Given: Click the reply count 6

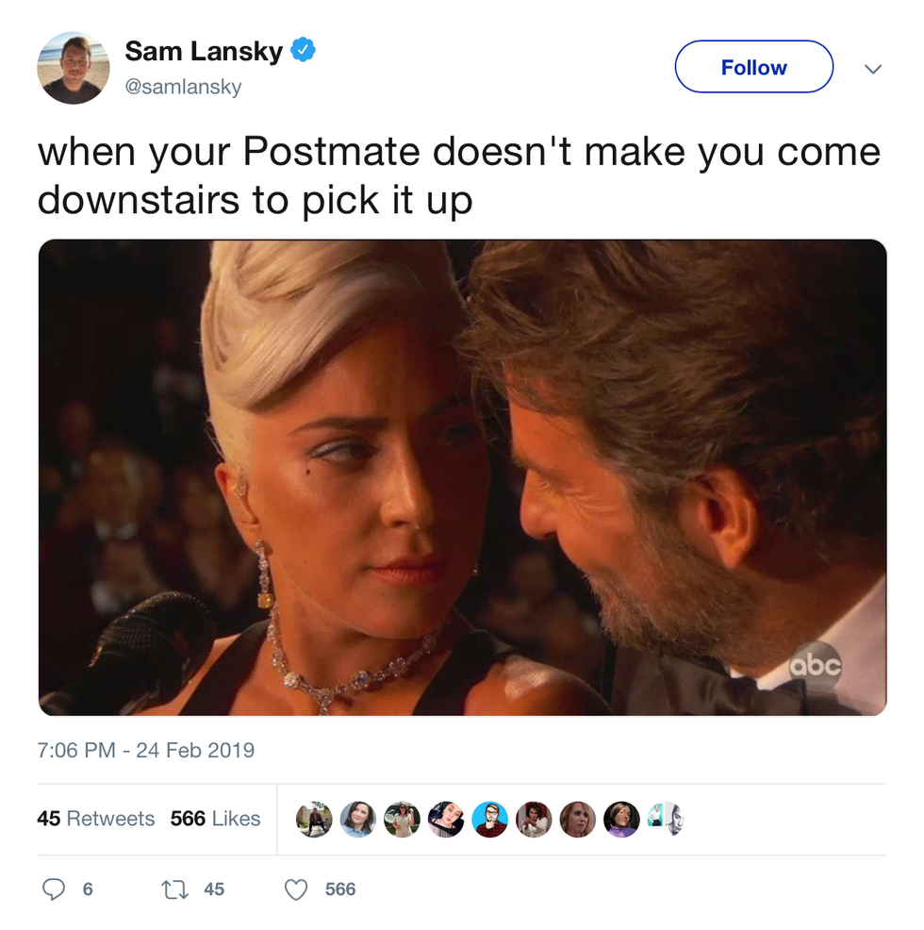Looking at the screenshot, I should click(88, 889).
